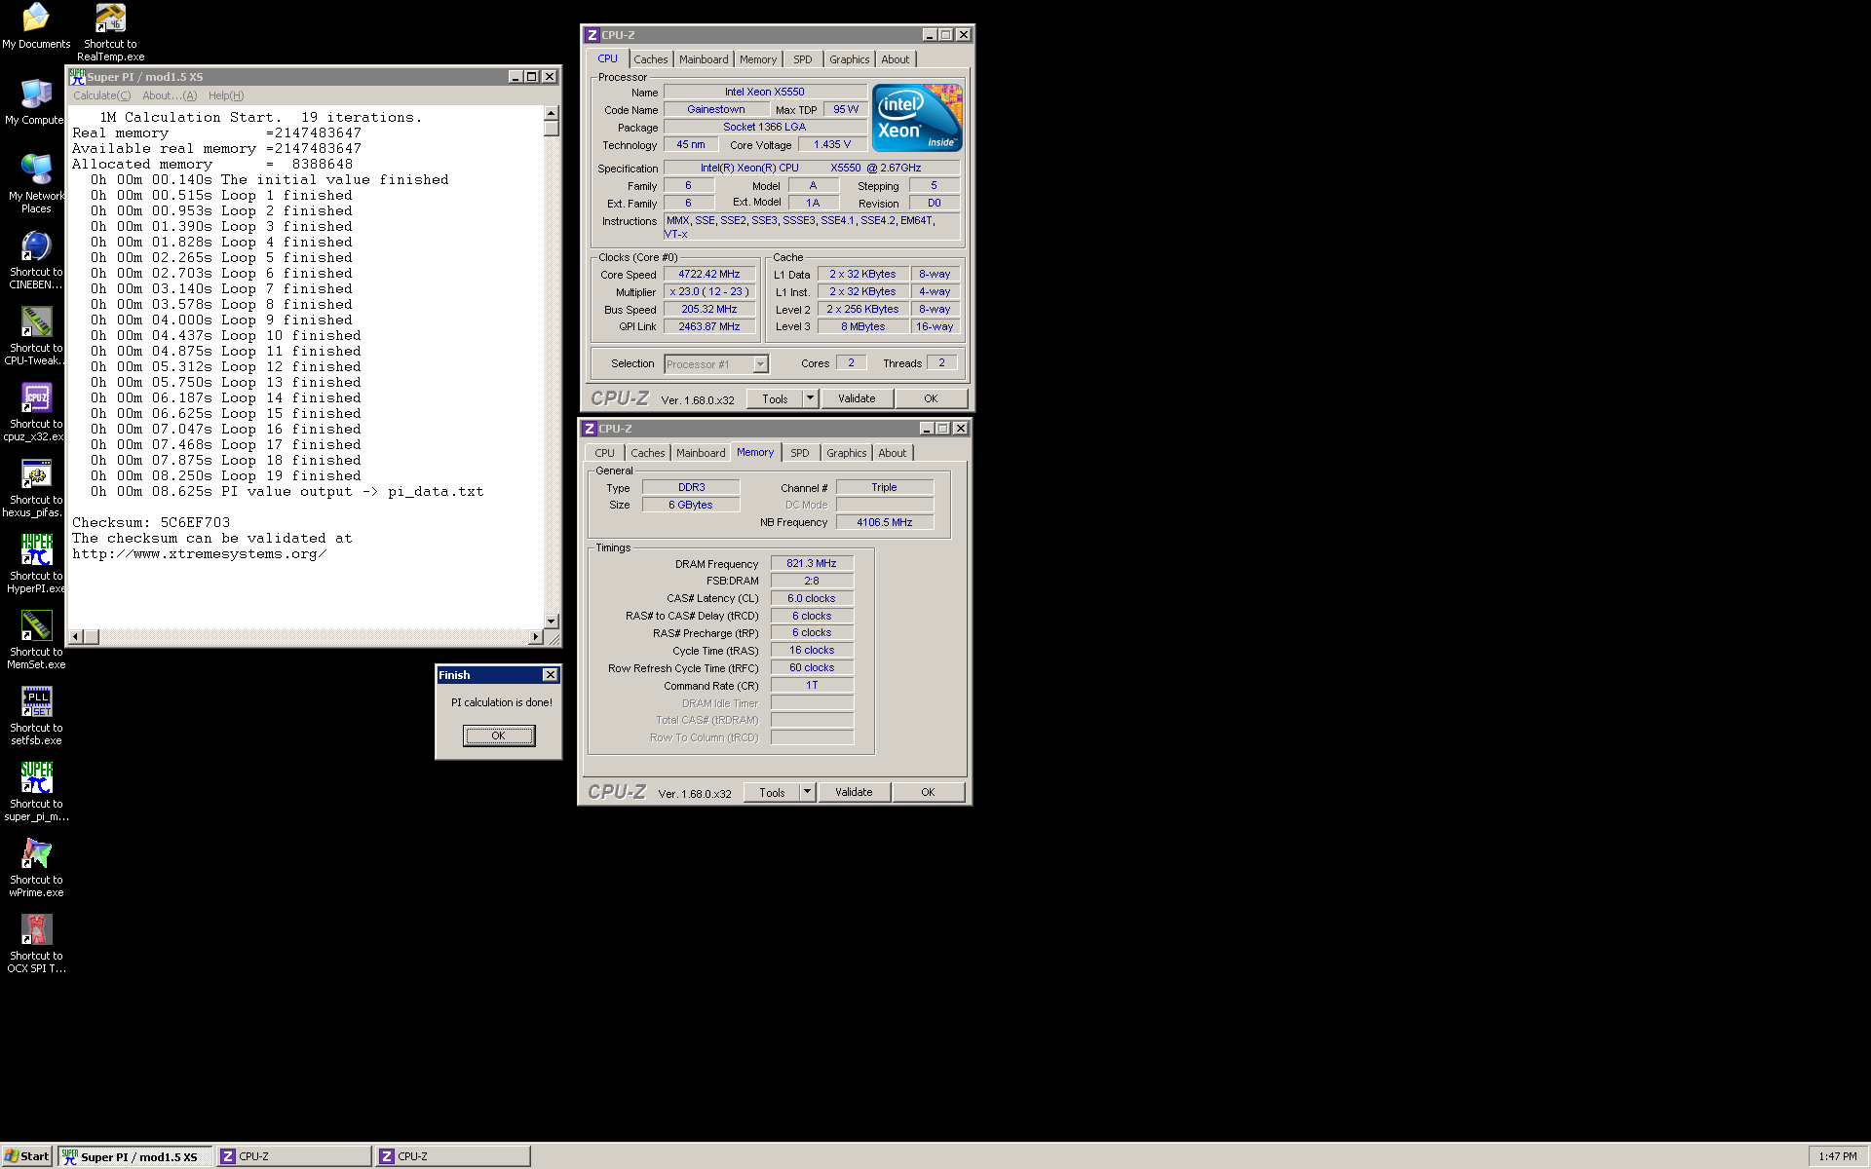Open the Calculate menu in Super PI
The image size is (1871, 1169).
tap(101, 95)
